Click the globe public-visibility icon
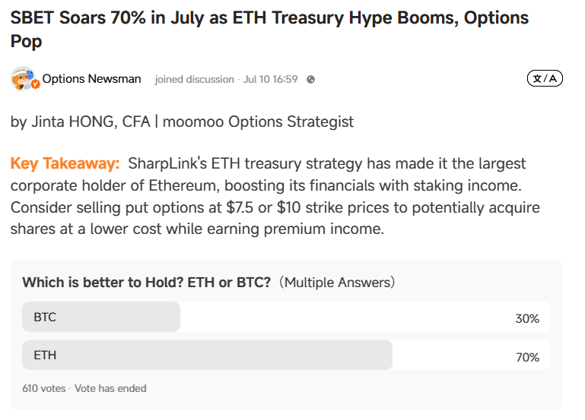This screenshot has height=420, width=585. [310, 79]
